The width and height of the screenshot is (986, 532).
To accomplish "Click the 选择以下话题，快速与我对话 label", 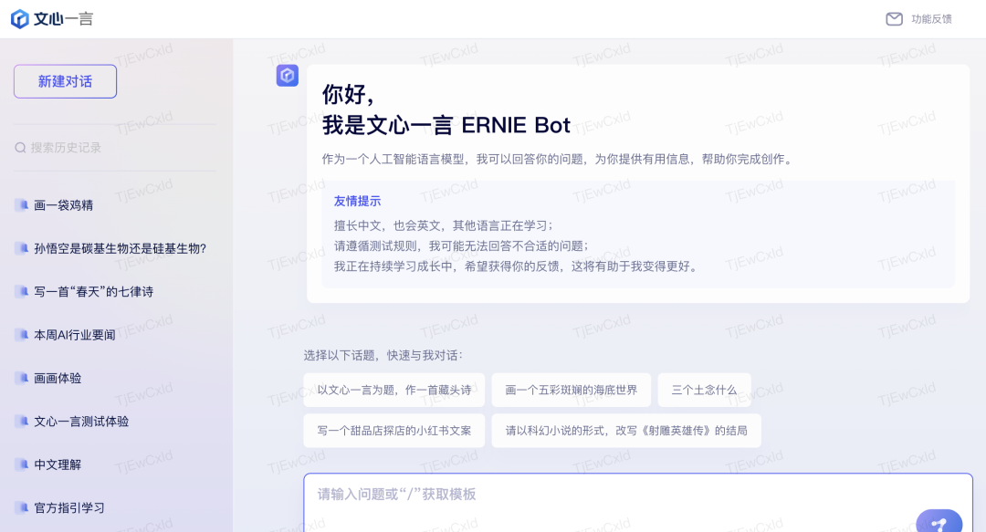I will coord(383,355).
